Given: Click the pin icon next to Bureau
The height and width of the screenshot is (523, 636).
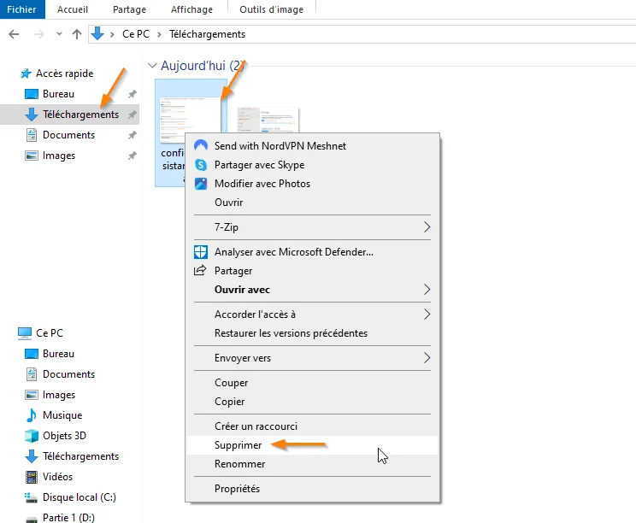Looking at the screenshot, I should coord(132,94).
